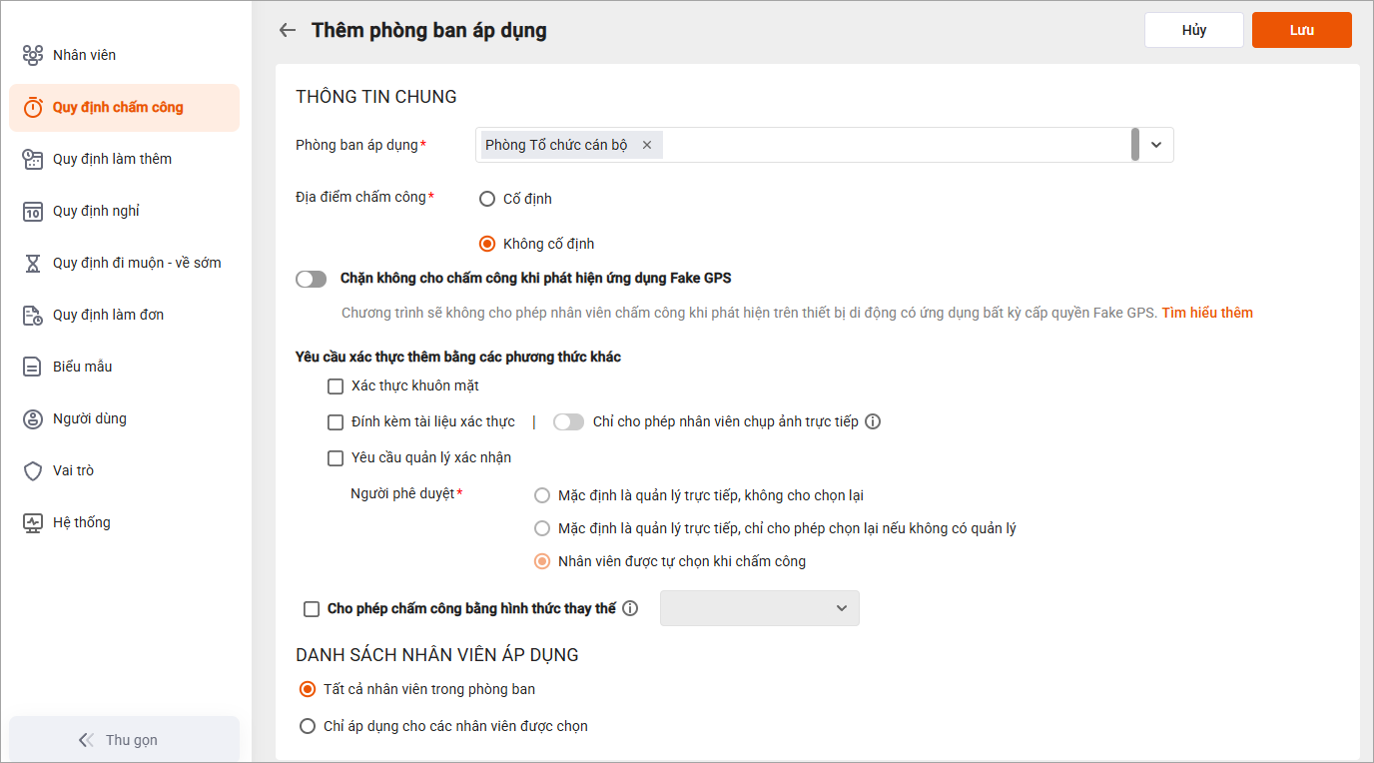Open the Tìm hiểu thêm link

[x=1206, y=313]
